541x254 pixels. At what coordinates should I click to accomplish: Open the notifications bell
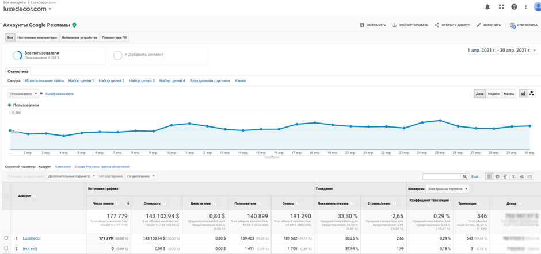point(487,7)
